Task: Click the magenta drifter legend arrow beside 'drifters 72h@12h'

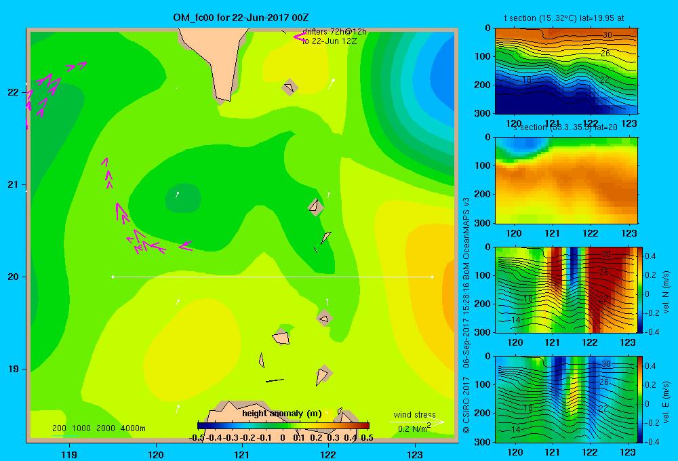Action: (x=299, y=37)
